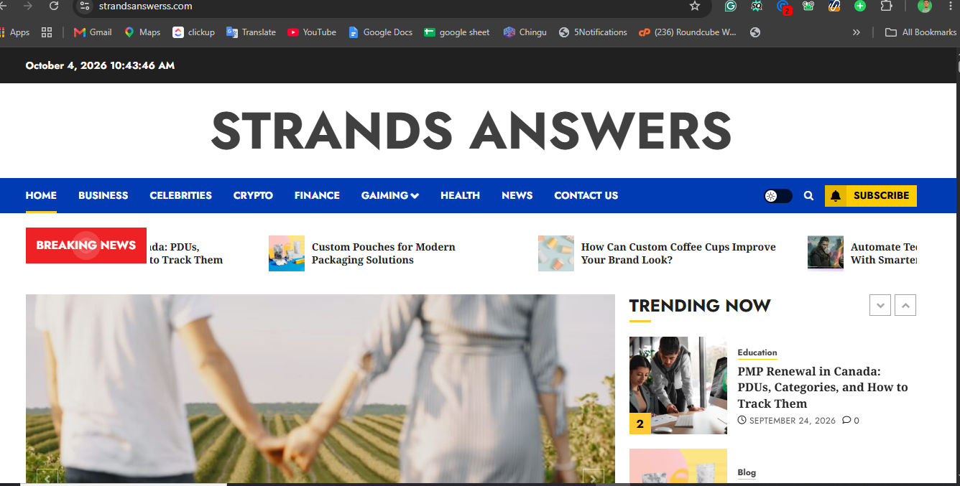The image size is (960, 486).
Task: Open 'Custom Pouches for Modern Packaging Solutions' headline
Action: 384,253
